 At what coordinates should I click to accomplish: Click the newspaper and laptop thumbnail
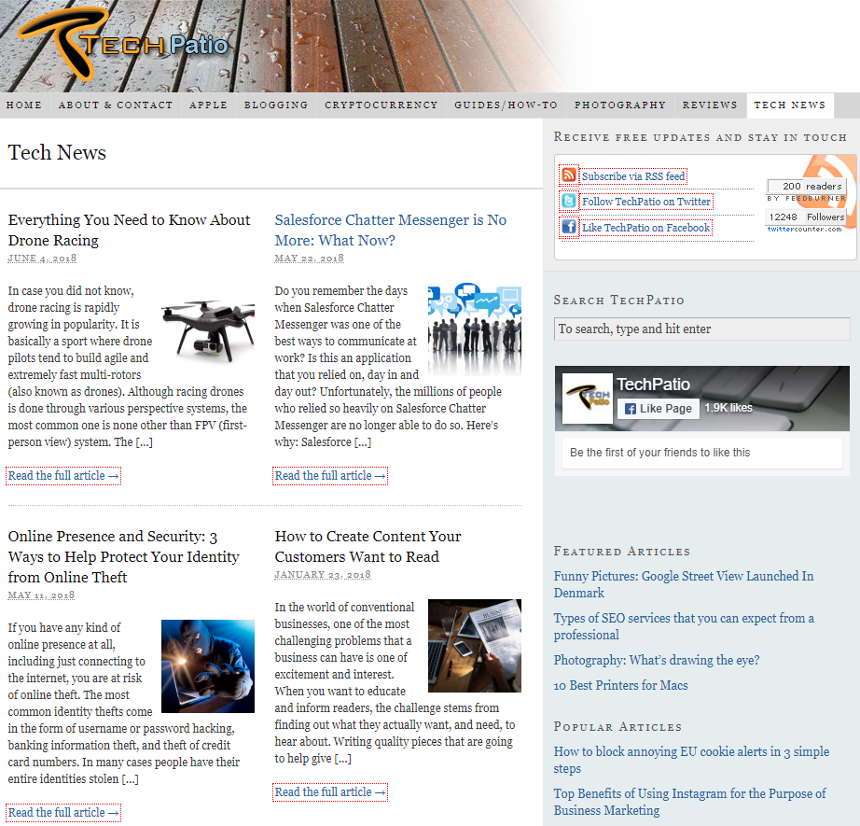point(475,646)
